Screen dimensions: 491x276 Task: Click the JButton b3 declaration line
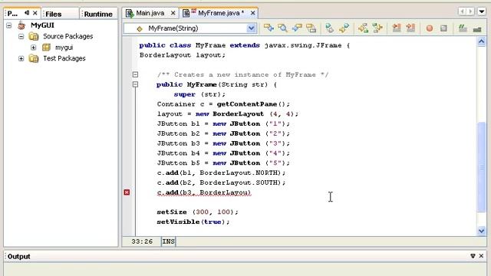coord(223,143)
